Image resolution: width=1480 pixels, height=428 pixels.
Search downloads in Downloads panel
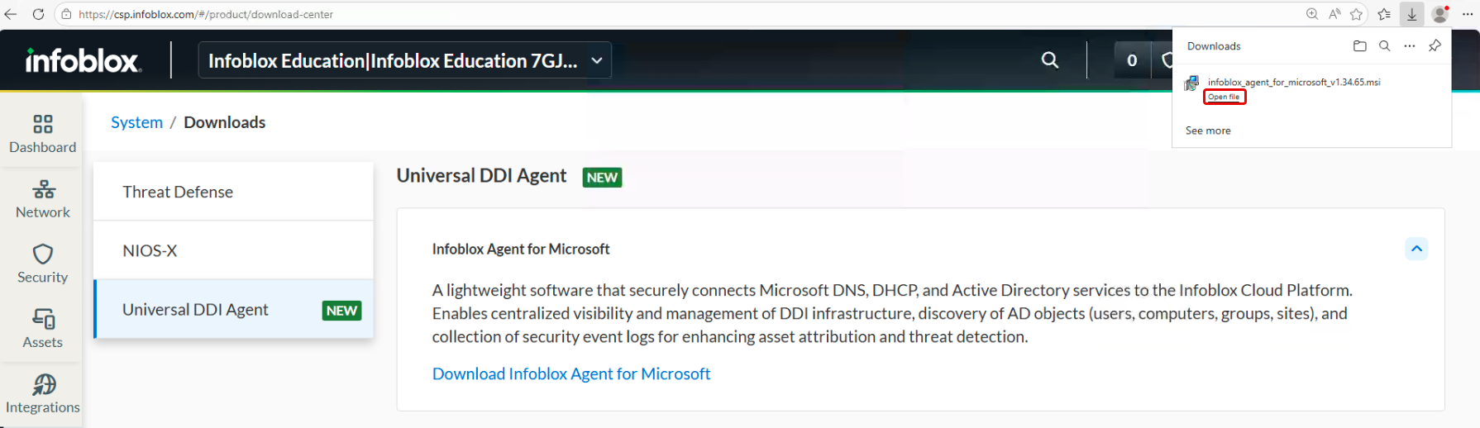1384,46
